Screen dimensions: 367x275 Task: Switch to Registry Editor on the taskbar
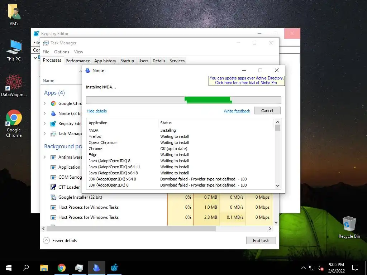(x=114, y=268)
